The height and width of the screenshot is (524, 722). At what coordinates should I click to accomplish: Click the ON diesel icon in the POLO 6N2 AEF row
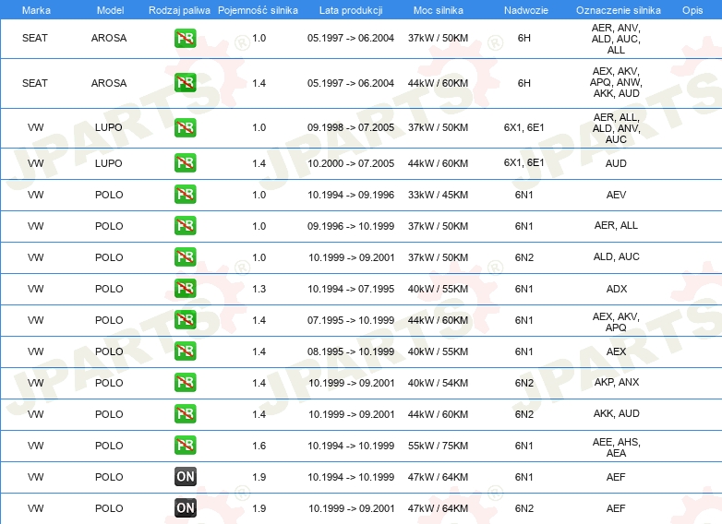pos(185,508)
